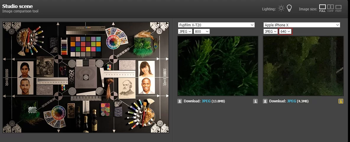Screen dimensions: 350x142
Task: Click the 'Studio scene' title text
Action: (17, 6)
